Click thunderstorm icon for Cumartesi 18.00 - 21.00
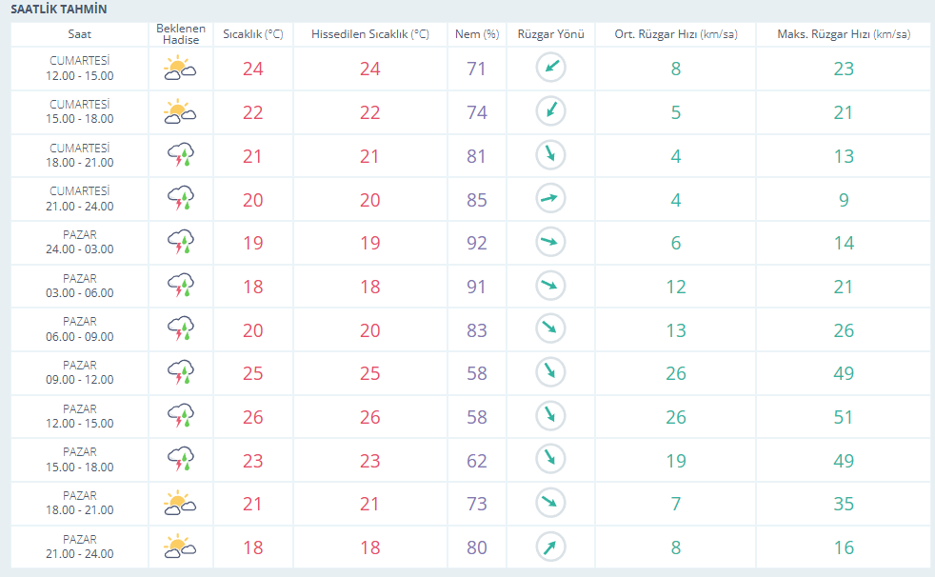 click(x=181, y=155)
